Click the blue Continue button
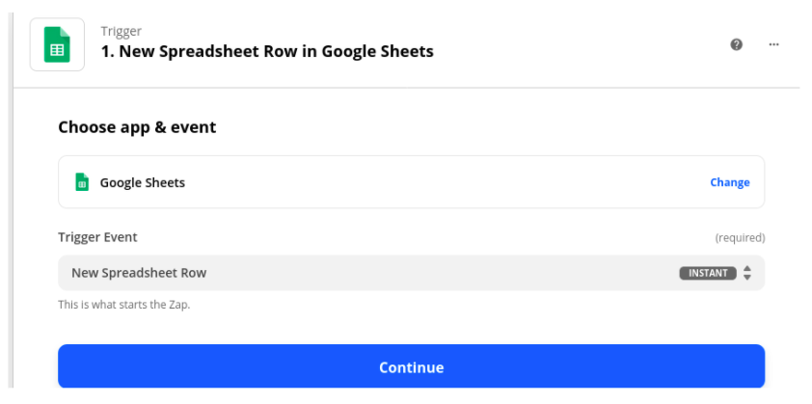 click(x=411, y=366)
